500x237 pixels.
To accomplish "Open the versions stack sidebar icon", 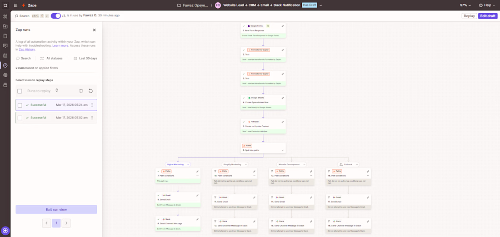I will pos(5,85).
